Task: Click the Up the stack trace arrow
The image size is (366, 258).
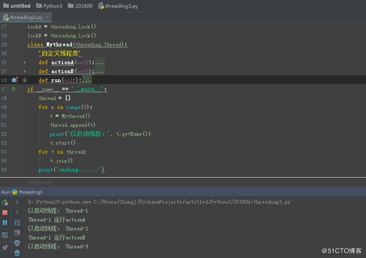Action: (17, 203)
